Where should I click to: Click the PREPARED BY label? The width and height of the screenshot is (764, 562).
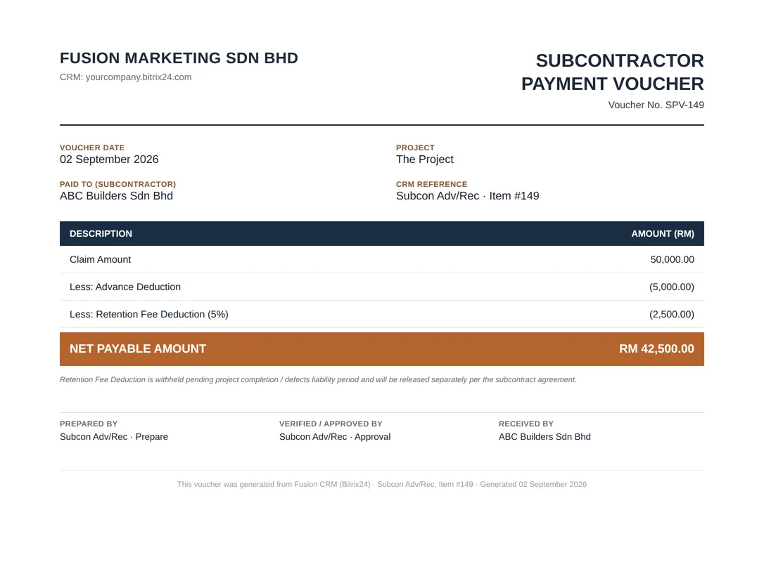[x=89, y=424]
